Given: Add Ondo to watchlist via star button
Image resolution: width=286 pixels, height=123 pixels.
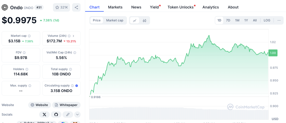Looking at the screenshot, I should [x=61, y=7].
